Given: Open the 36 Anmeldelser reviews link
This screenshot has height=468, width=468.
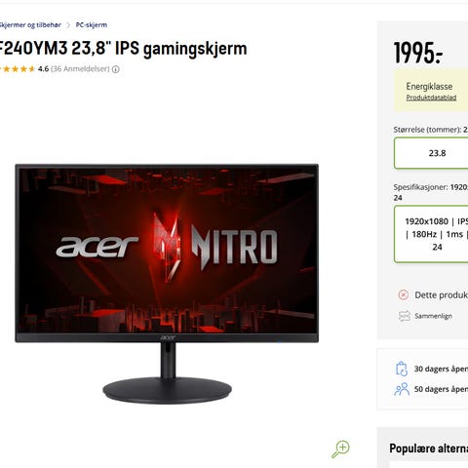Looking at the screenshot, I should point(80,69).
